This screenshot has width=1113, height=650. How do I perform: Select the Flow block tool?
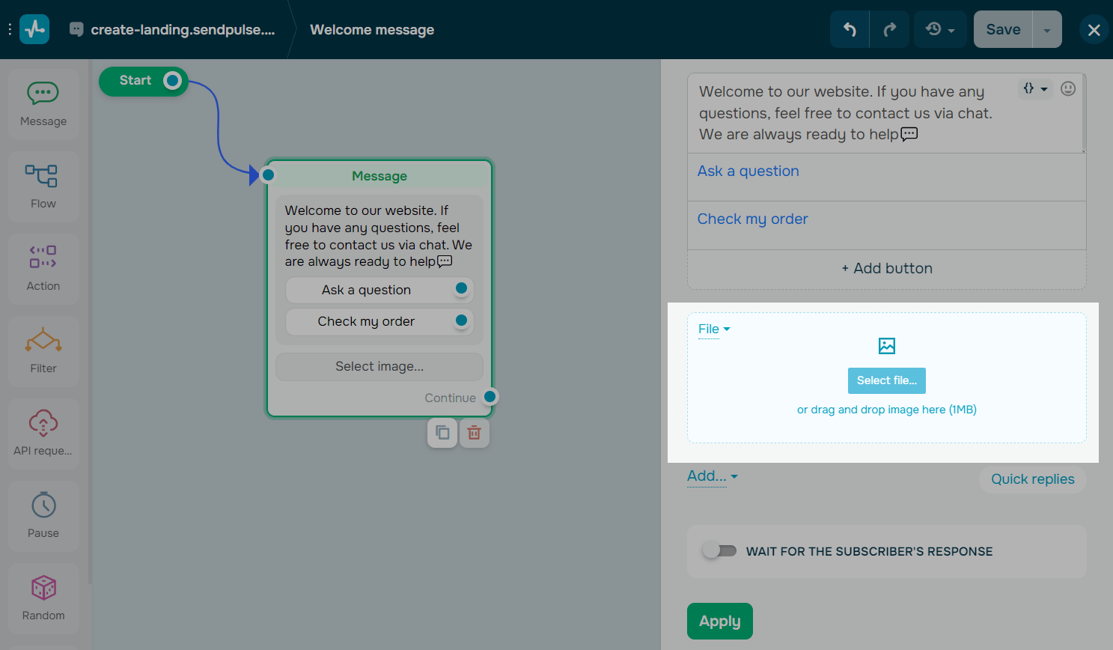click(x=43, y=186)
